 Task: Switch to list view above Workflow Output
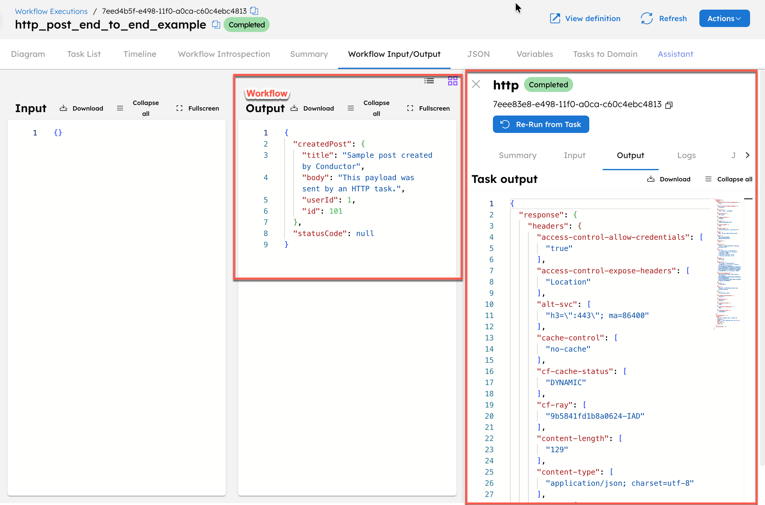[429, 81]
